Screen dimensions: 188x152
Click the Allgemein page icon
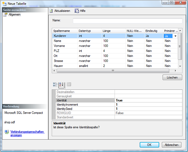5,15
